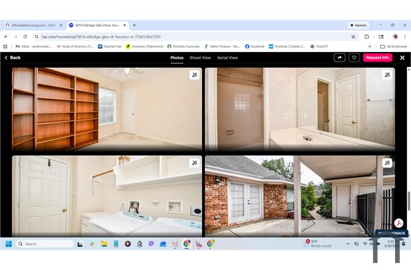The height and width of the screenshot is (270, 411).
Task: Open the Gmail Inbox bookmark
Action: 34,46
